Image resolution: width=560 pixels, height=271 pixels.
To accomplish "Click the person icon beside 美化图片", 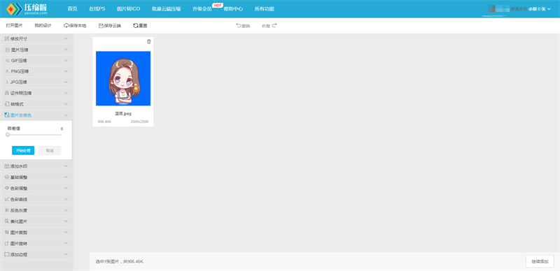I will point(7,221).
